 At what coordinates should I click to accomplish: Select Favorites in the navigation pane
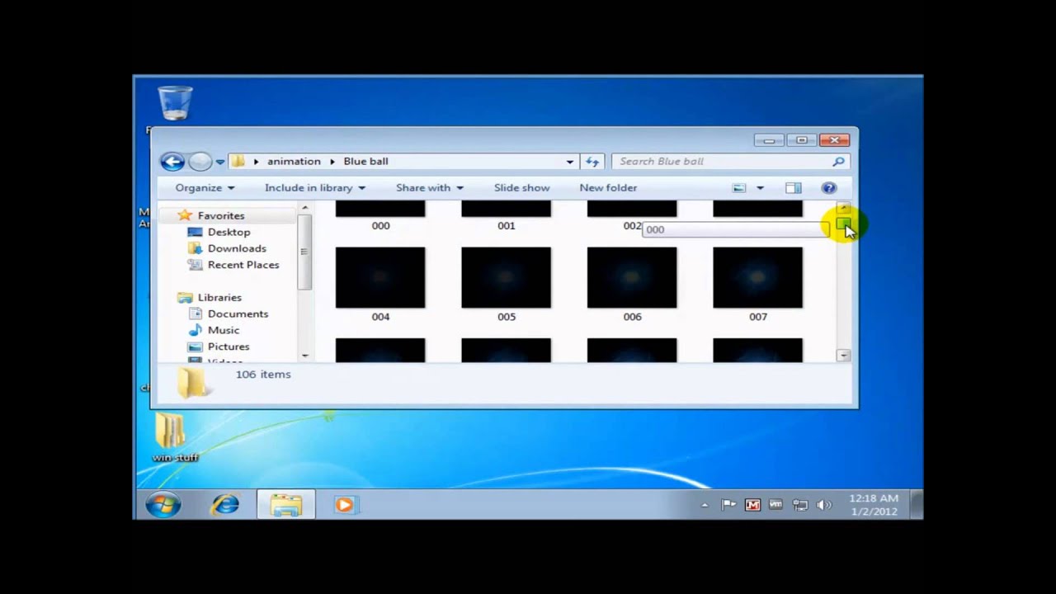[220, 215]
